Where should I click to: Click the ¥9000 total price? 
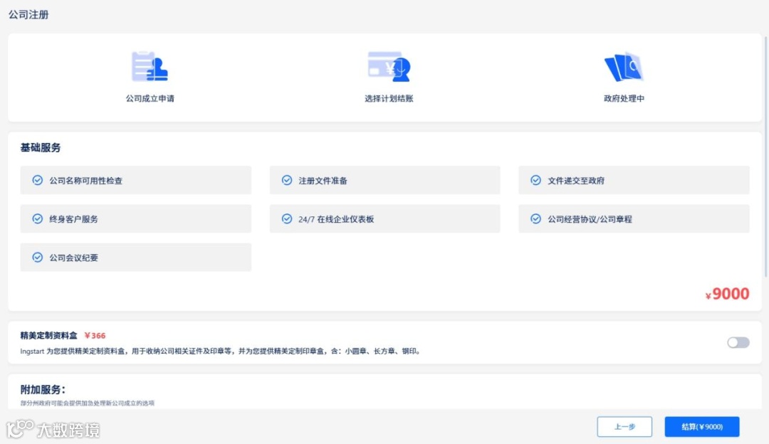tap(726, 293)
